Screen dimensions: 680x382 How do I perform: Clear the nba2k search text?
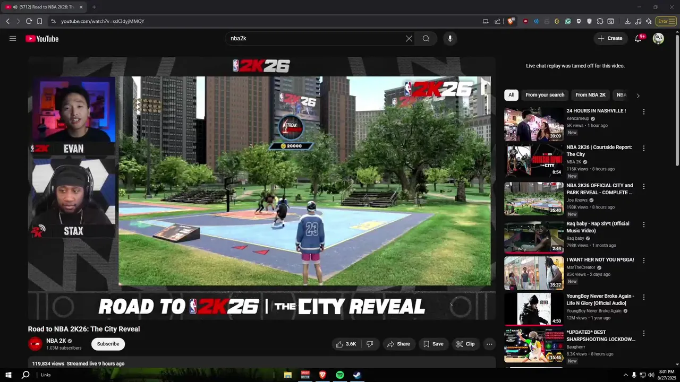point(409,39)
